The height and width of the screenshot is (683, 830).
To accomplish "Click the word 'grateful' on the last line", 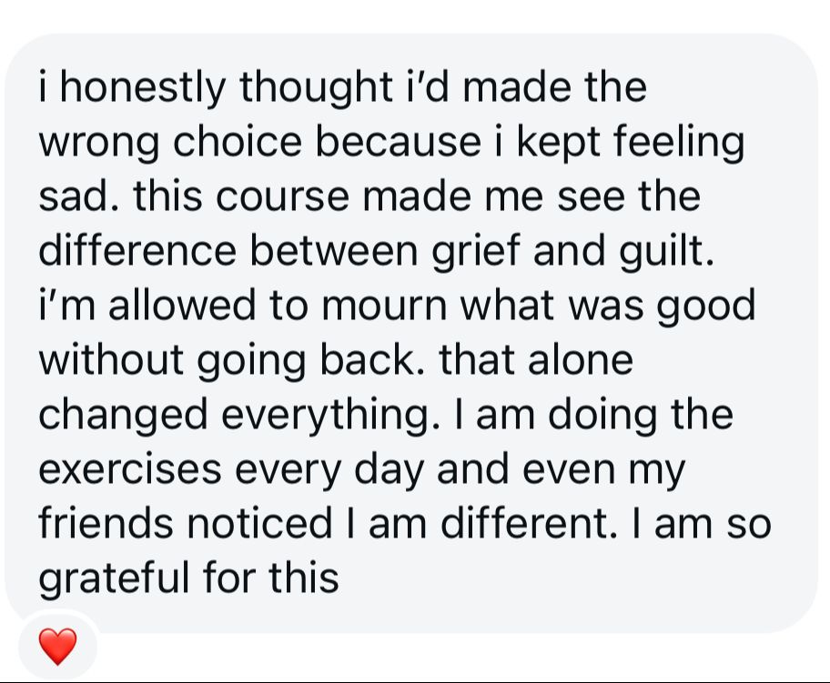I will [113, 578].
